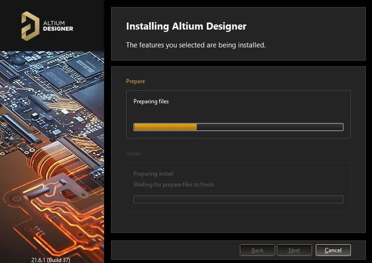Click the orange filled part of progress bar
Image resolution: width=372 pixels, height=263 pixels.
pyautogui.click(x=165, y=127)
